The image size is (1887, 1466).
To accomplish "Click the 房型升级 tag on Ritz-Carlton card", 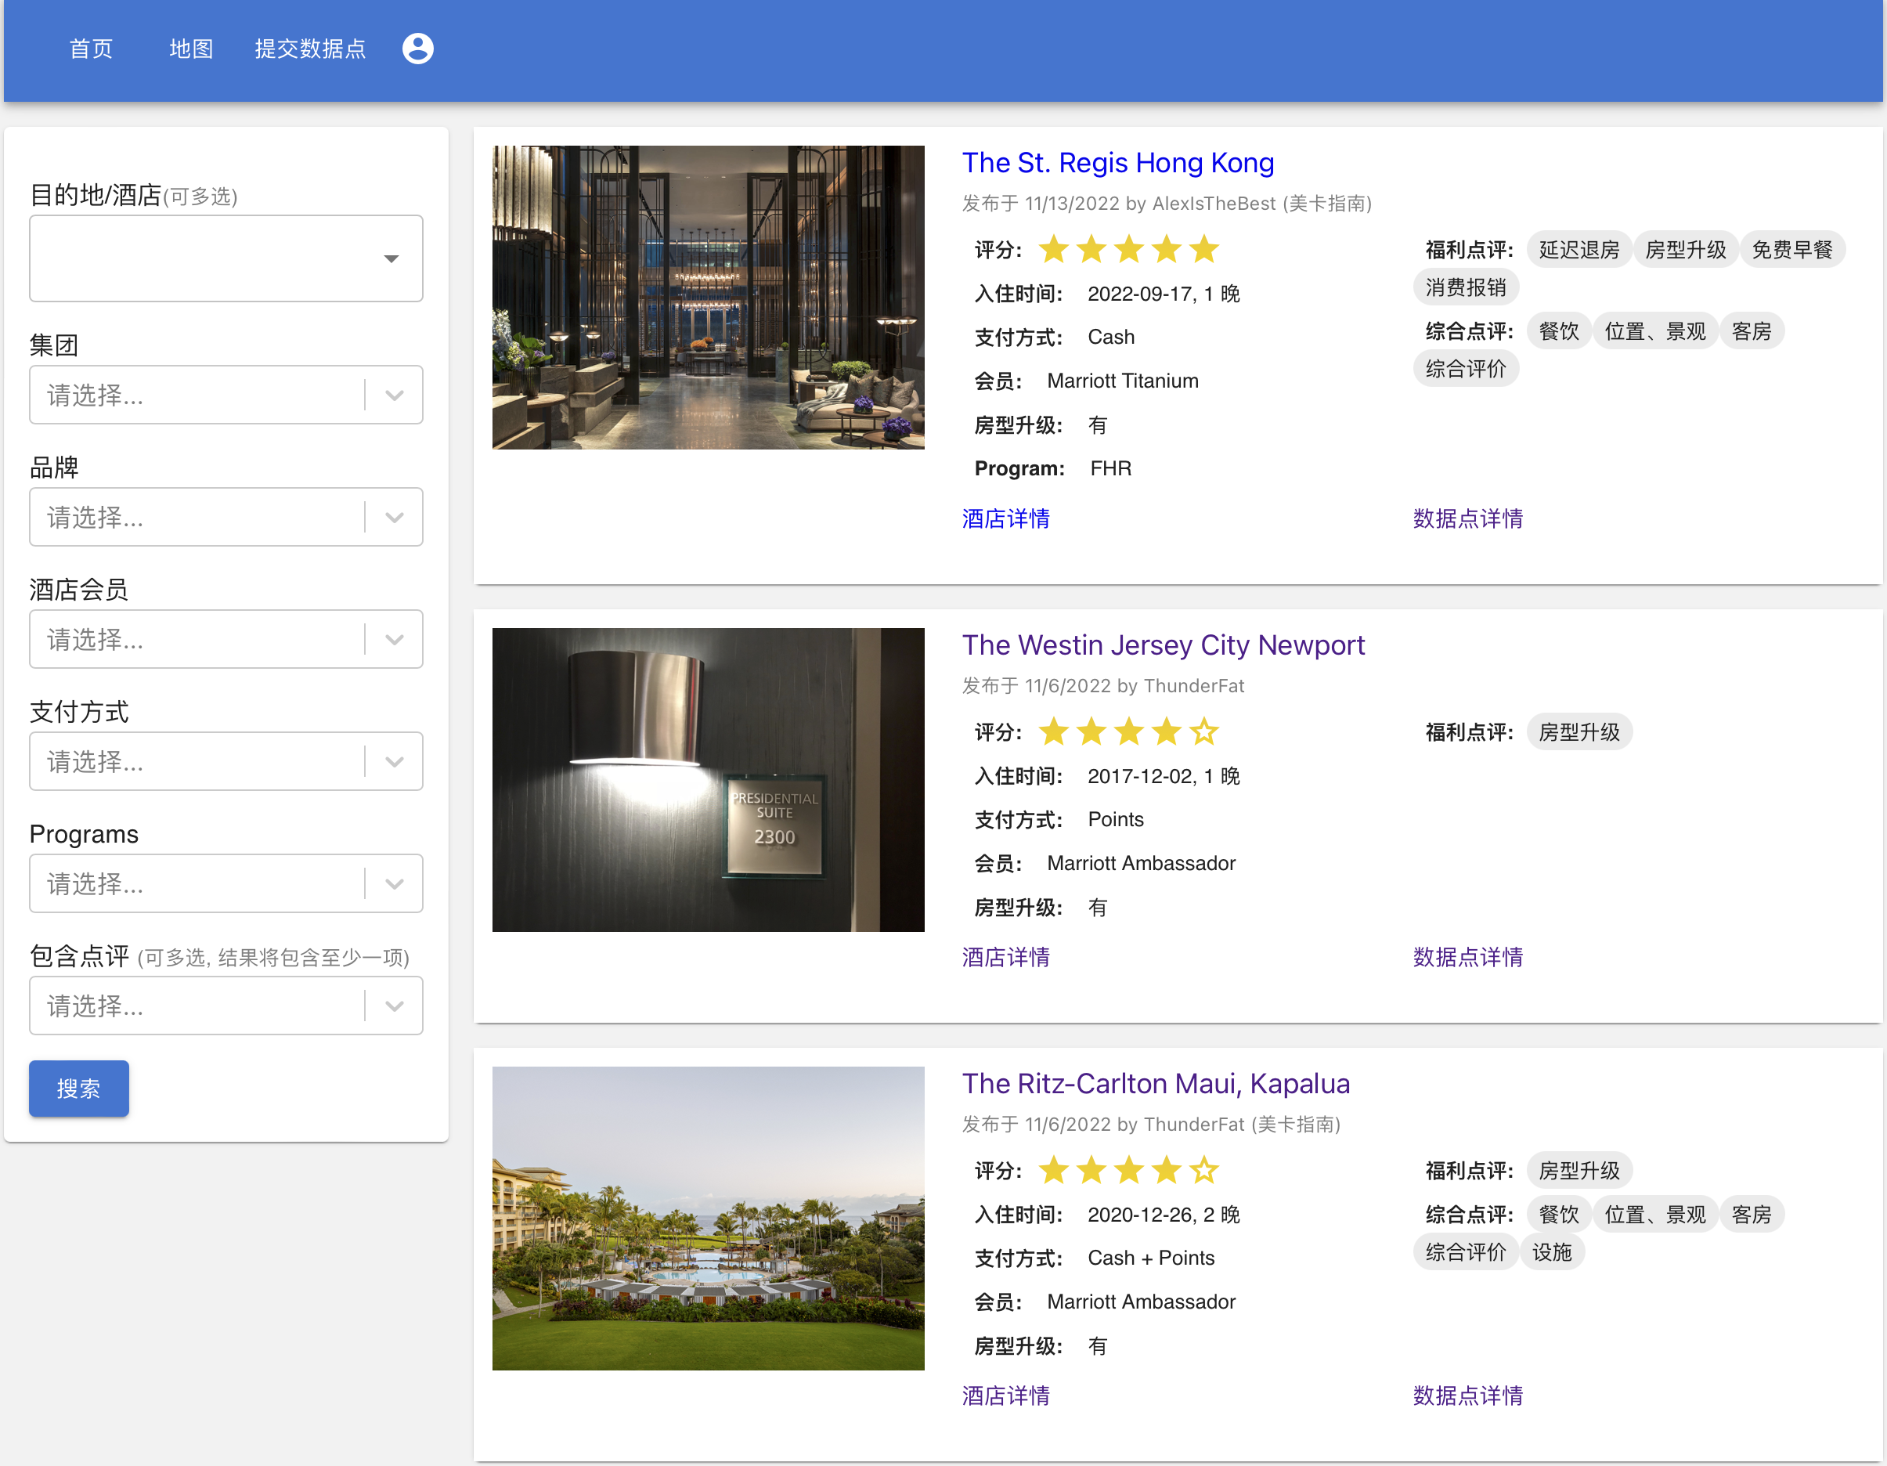I will pos(1579,1171).
